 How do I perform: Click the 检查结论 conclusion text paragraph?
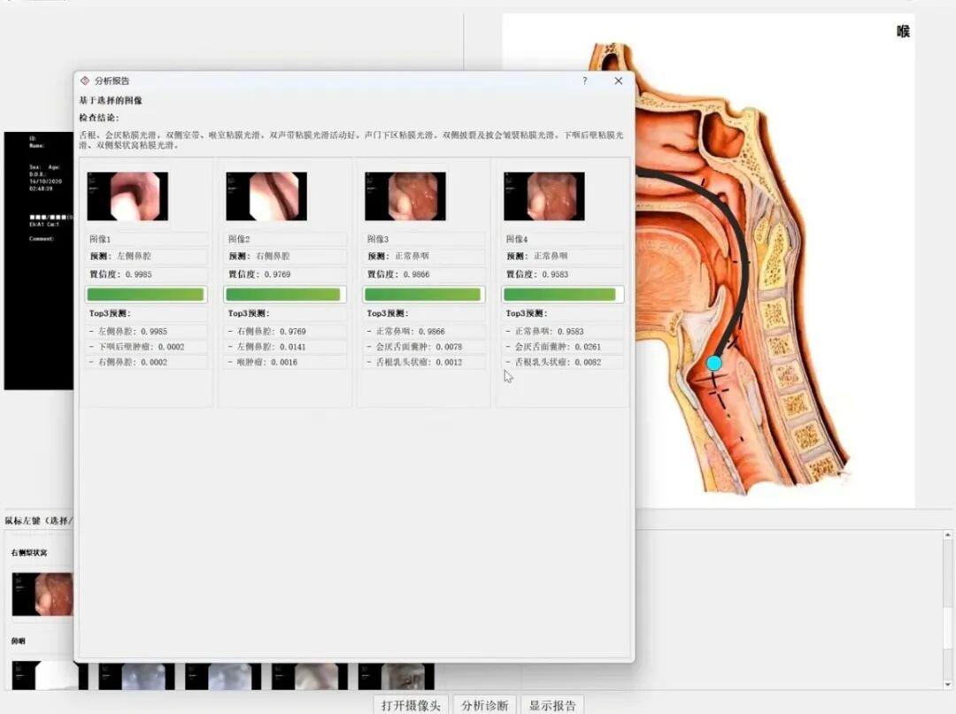pyautogui.click(x=351, y=140)
